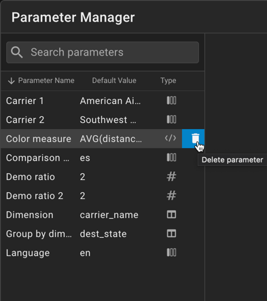267x301 pixels.
Task: Sort by Parameter Name column header
Action: pyautogui.click(x=46, y=81)
